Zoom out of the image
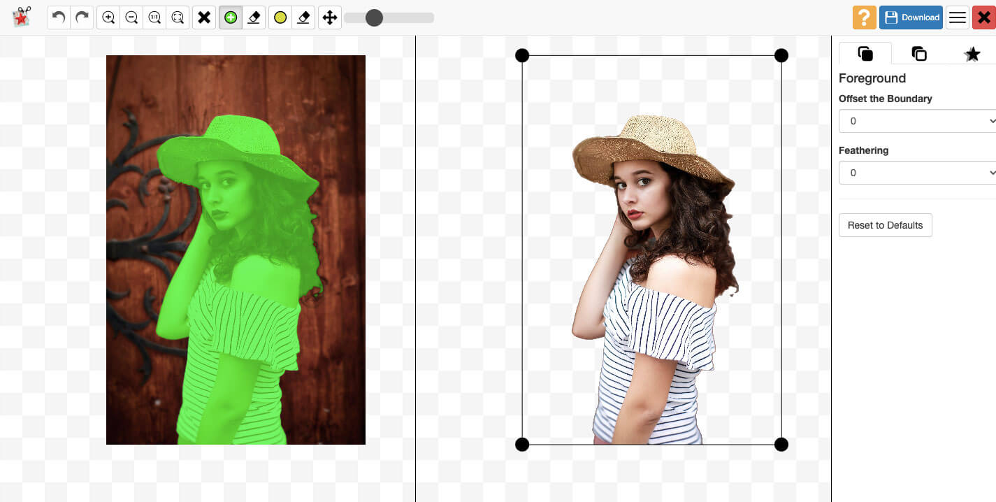Image resolution: width=996 pixels, height=502 pixels. [131, 17]
